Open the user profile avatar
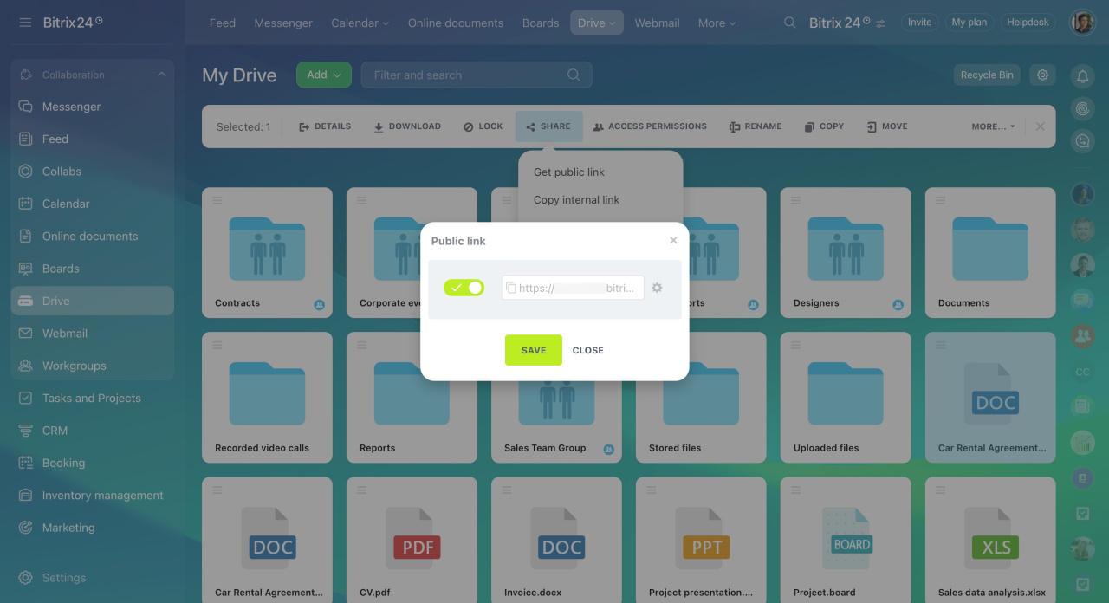 pos(1082,23)
